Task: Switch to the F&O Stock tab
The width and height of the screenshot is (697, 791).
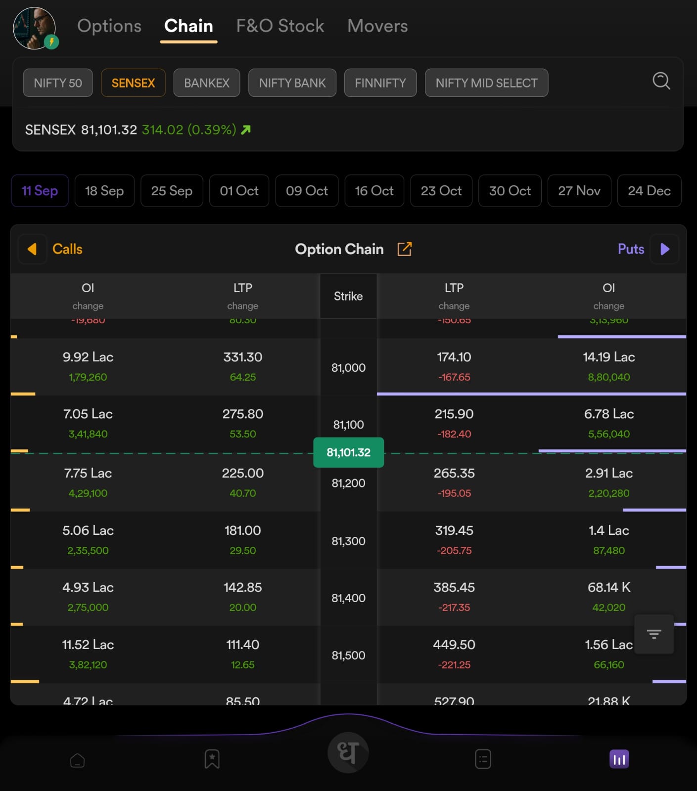Action: coord(280,26)
